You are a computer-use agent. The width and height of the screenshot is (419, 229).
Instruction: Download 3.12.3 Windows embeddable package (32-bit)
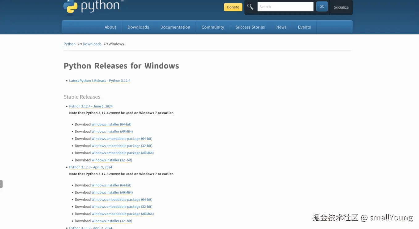click(x=122, y=207)
